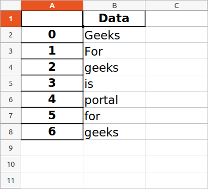Select index cell with value 6
Image resolution: width=208 pixels, height=189 pixels.
[52, 132]
